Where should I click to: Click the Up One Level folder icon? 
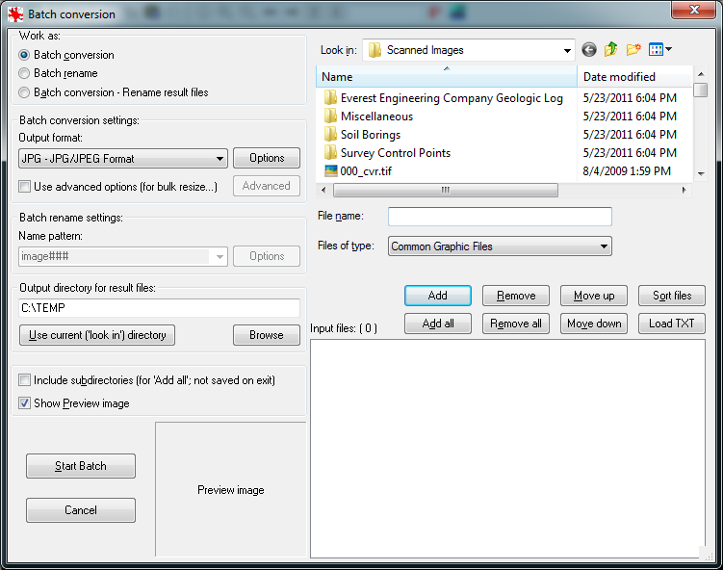(610, 49)
